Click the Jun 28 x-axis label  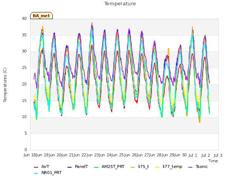tap(156, 155)
